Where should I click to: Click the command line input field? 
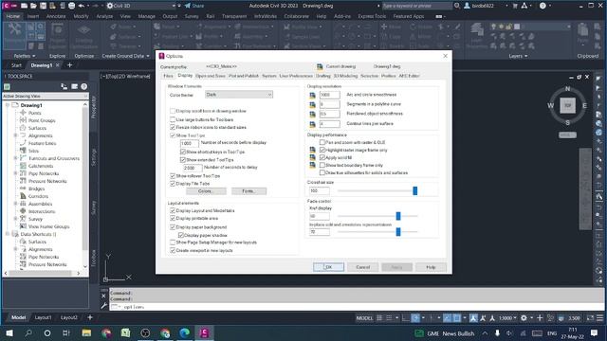[357, 307]
